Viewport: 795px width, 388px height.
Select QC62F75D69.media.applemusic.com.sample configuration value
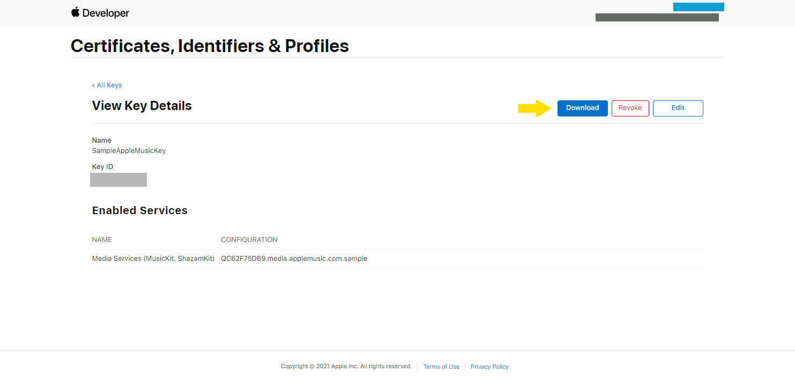point(294,259)
